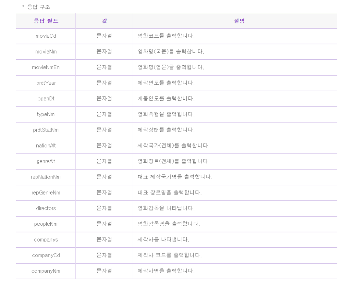Click '문자열' value in prdtYear row
Image resolution: width=355 pixels, height=287 pixels.
[104, 83]
